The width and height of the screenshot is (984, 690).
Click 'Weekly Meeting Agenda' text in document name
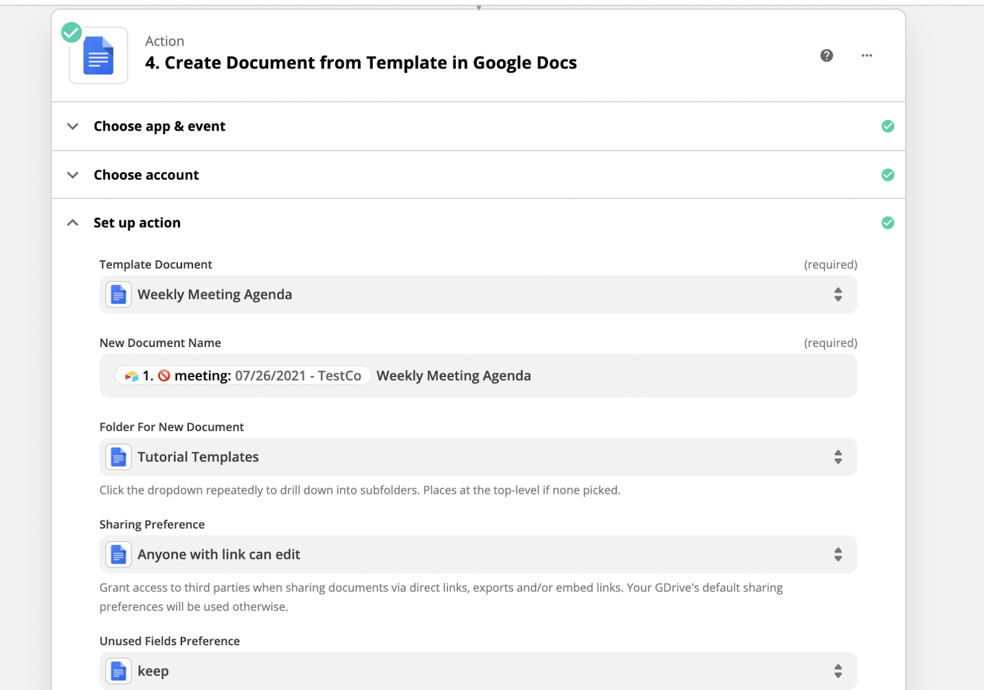[453, 376]
